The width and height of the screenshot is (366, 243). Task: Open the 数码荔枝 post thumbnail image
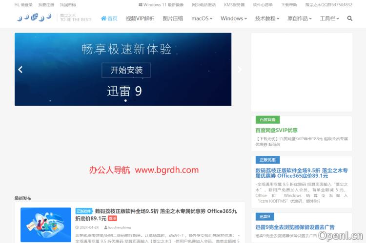pyautogui.click(x=46, y=224)
